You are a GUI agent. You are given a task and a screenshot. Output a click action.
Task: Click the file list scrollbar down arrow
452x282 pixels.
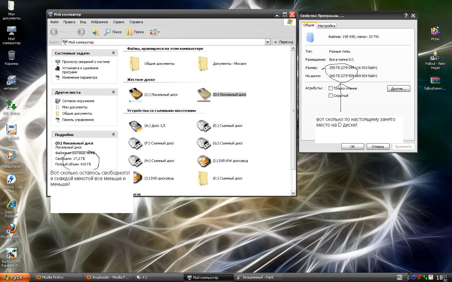click(293, 193)
